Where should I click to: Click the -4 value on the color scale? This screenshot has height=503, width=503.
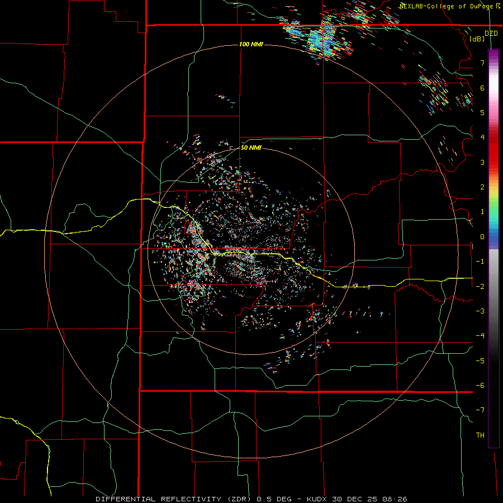[x=480, y=336]
